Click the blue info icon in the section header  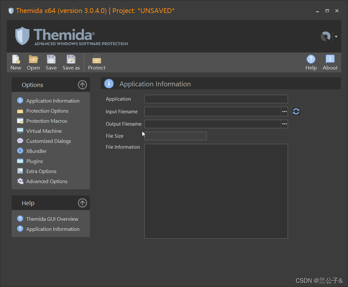109,84
